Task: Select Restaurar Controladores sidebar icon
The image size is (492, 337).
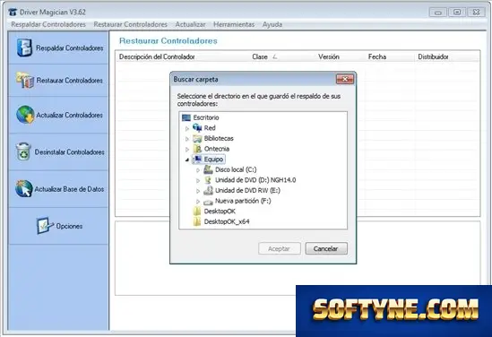Action: (25, 81)
